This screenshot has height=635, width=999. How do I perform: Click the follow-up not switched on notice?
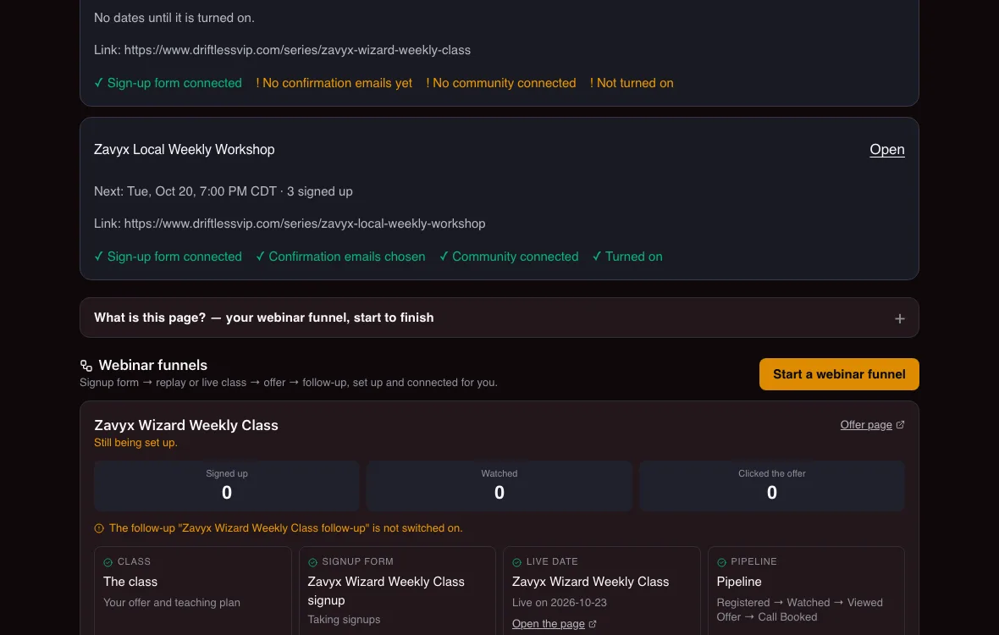point(285,528)
